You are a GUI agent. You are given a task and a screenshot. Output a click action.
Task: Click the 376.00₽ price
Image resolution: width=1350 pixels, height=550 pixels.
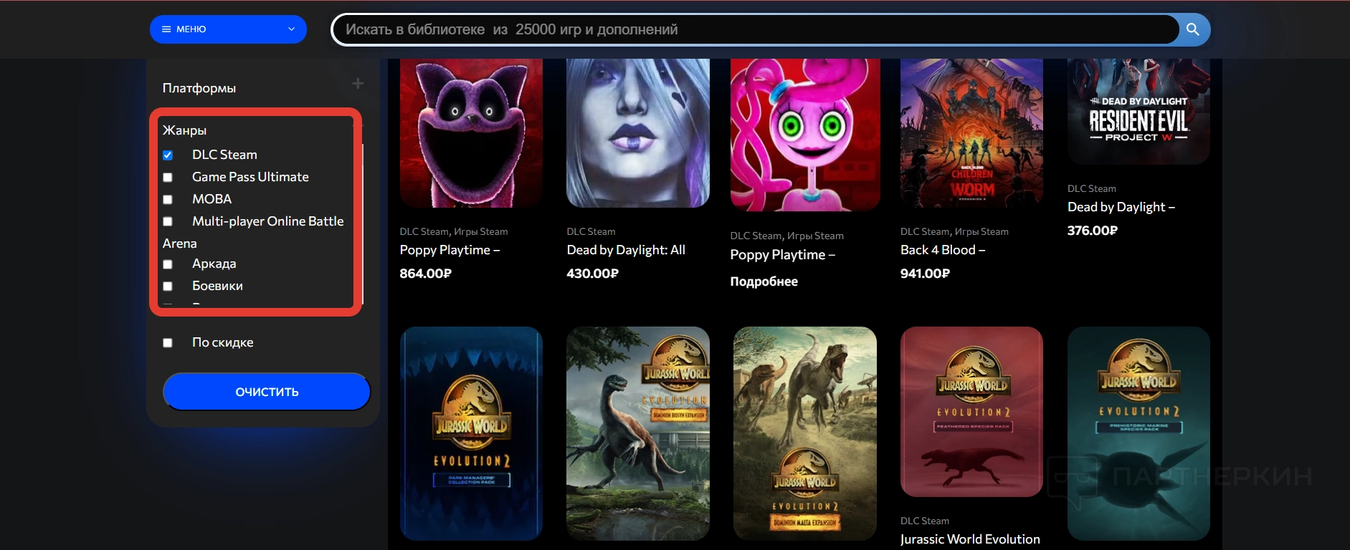[x=1093, y=231]
